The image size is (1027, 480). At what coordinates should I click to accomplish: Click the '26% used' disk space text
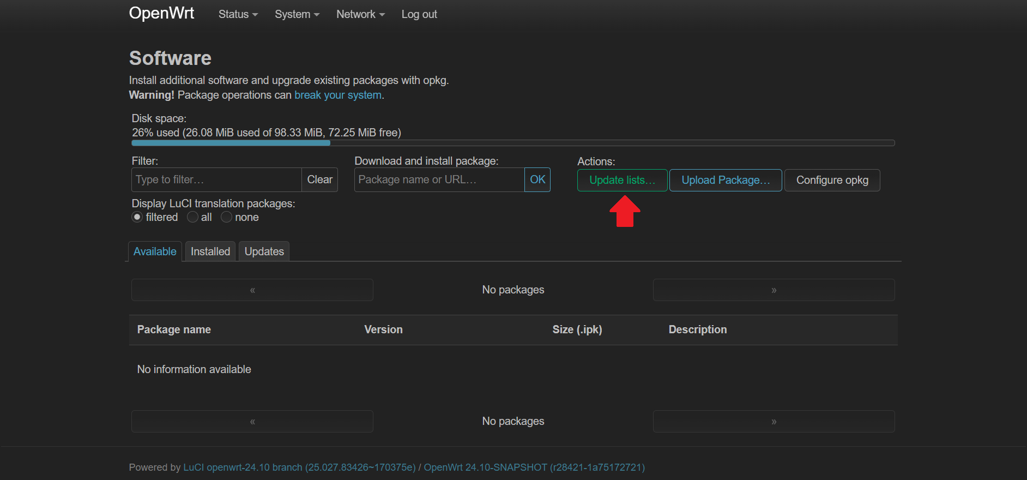pyautogui.click(x=267, y=133)
